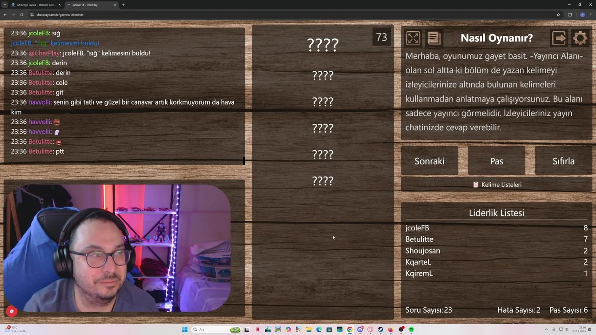Open the notification bell in system tray

coord(589,329)
